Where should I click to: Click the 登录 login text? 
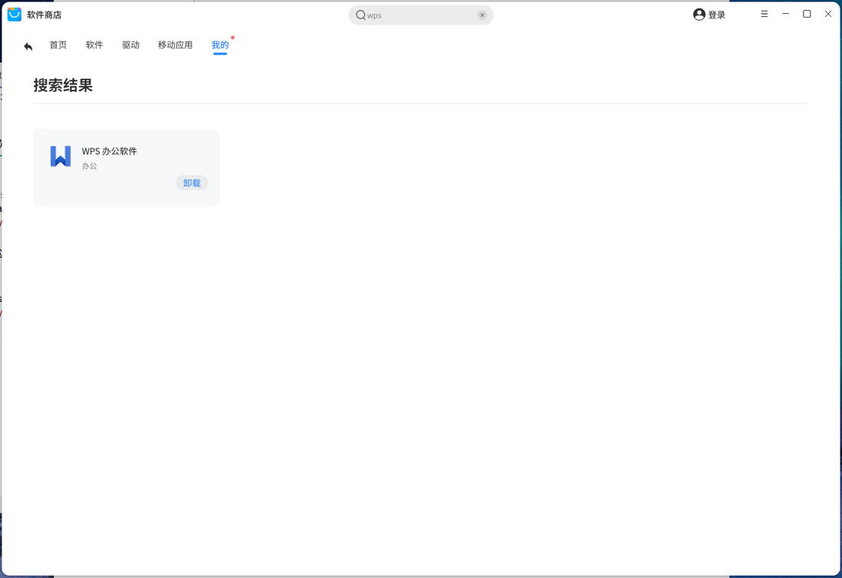point(717,15)
